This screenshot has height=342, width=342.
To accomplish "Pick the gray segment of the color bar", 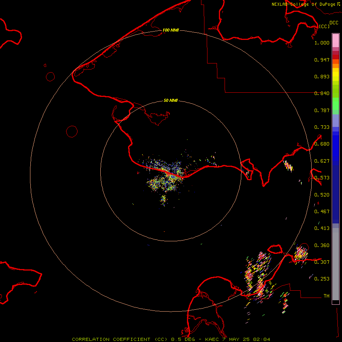I will (336, 264).
